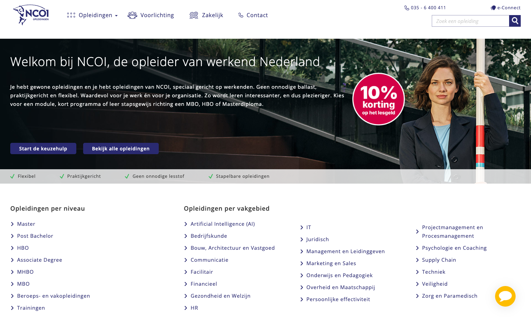Click the Bekijk alle opleidingen button
The width and height of the screenshot is (531, 322).
(x=121, y=149)
